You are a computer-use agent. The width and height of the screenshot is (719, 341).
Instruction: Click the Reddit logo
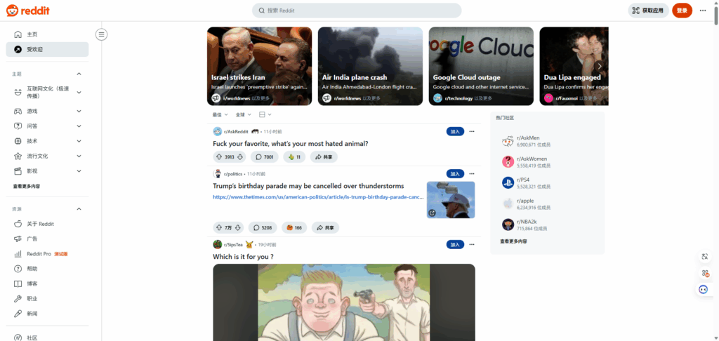[28, 10]
